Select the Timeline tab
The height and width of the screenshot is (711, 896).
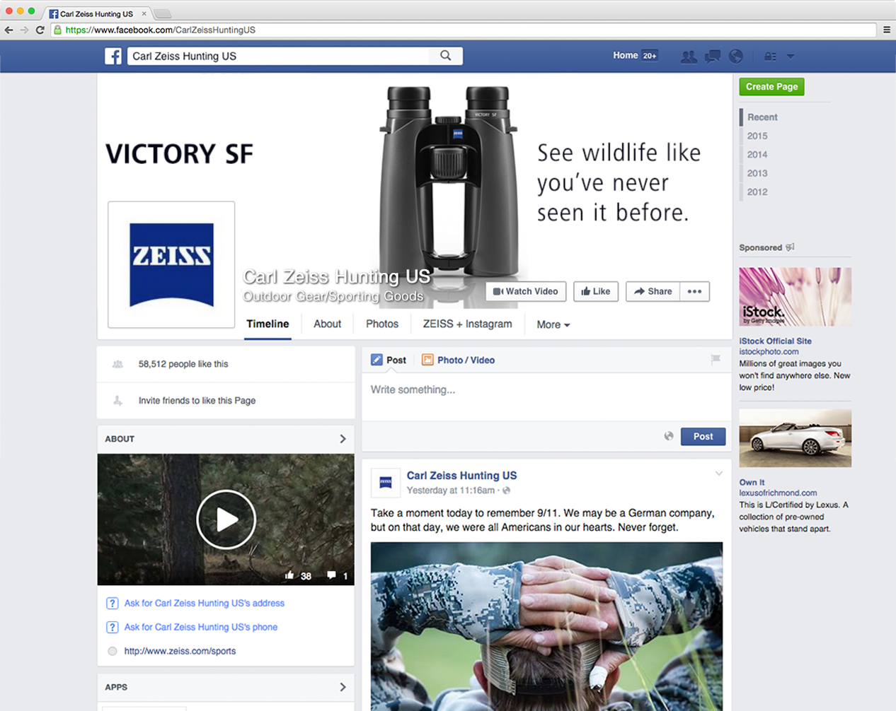tap(268, 324)
